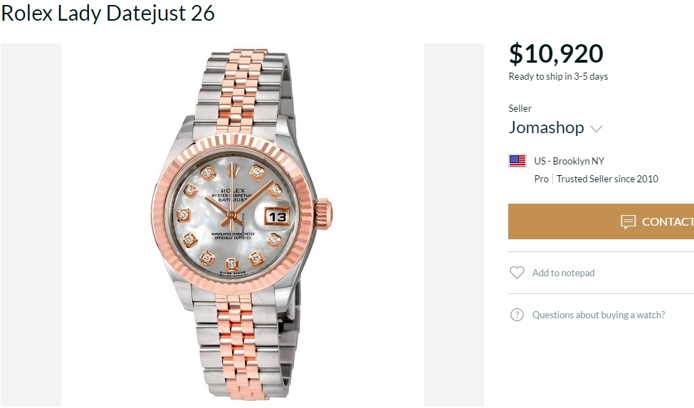Click the left gray previous-image panel
This screenshot has height=408, width=694.
(31, 224)
